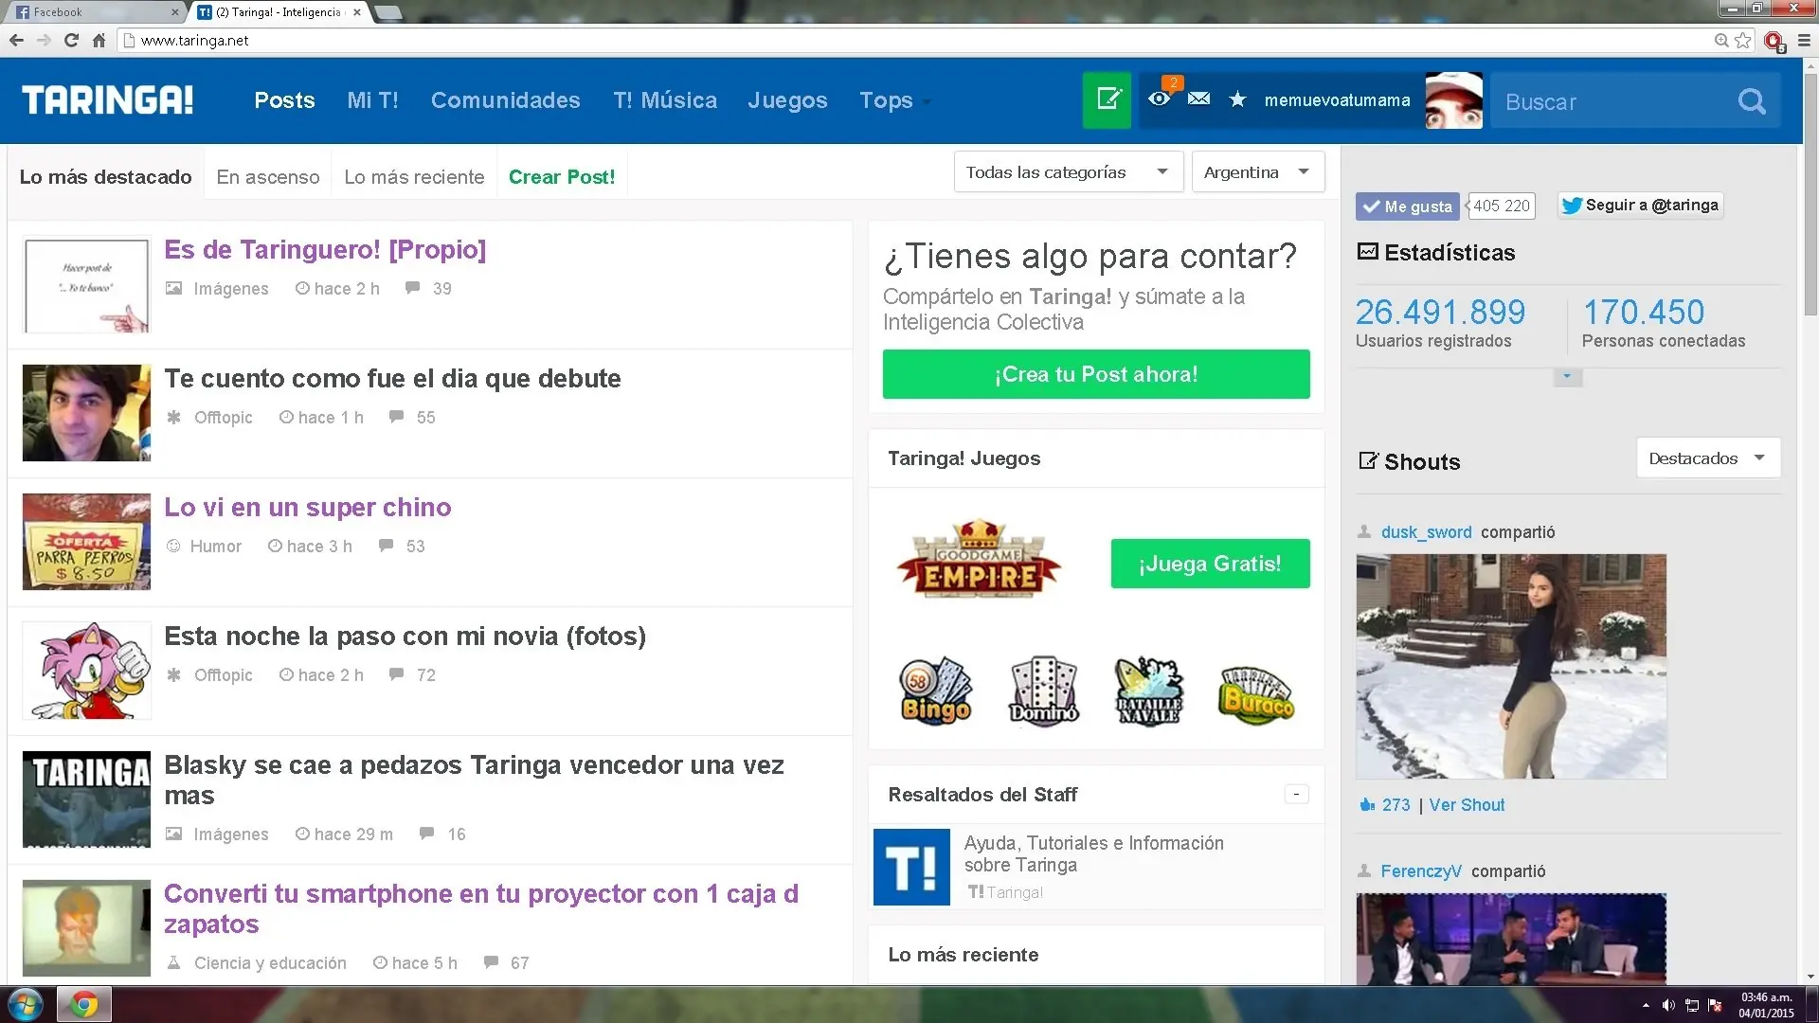Screen dimensions: 1819x1023
Task: Open favorites star icon in header
Action: 1237,99
